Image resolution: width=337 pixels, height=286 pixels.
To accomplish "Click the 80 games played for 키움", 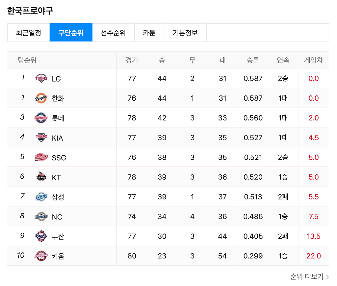I will coord(132,256).
